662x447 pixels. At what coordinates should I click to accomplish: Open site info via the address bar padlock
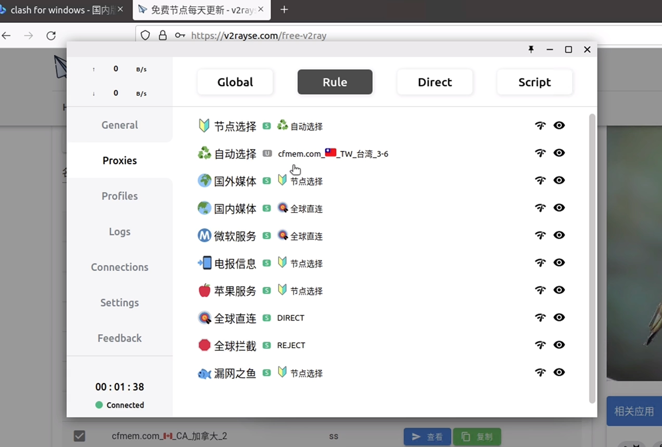coord(162,35)
